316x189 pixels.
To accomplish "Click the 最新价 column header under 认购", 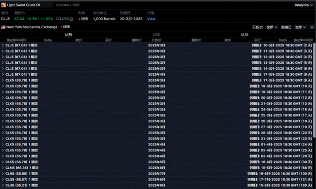I will click(x=137, y=40).
